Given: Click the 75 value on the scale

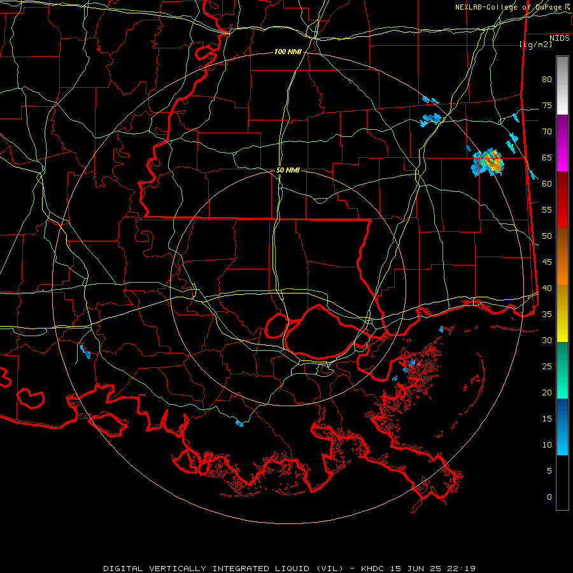Looking at the screenshot, I should (x=547, y=106).
